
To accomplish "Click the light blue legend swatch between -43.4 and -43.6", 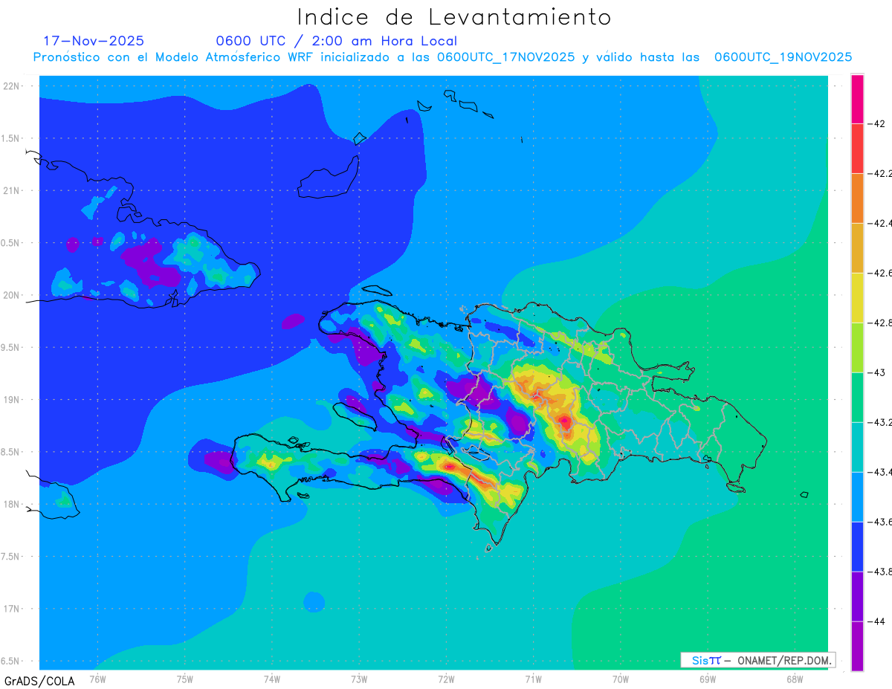I will pyautogui.click(x=857, y=497).
